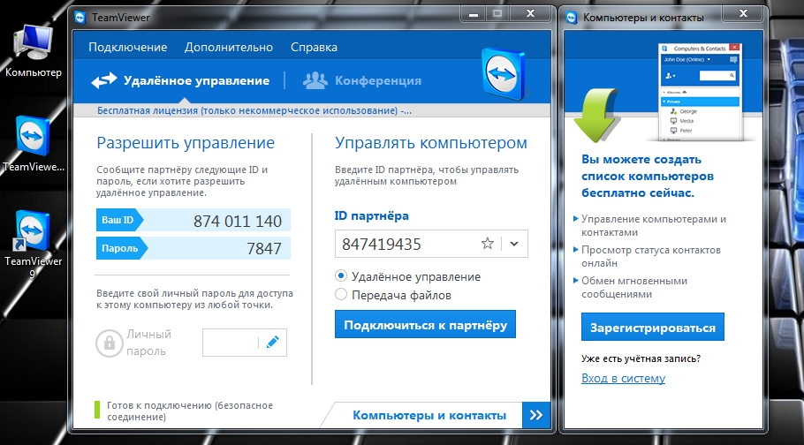Switch to the Удалённое управление tab

point(180,80)
